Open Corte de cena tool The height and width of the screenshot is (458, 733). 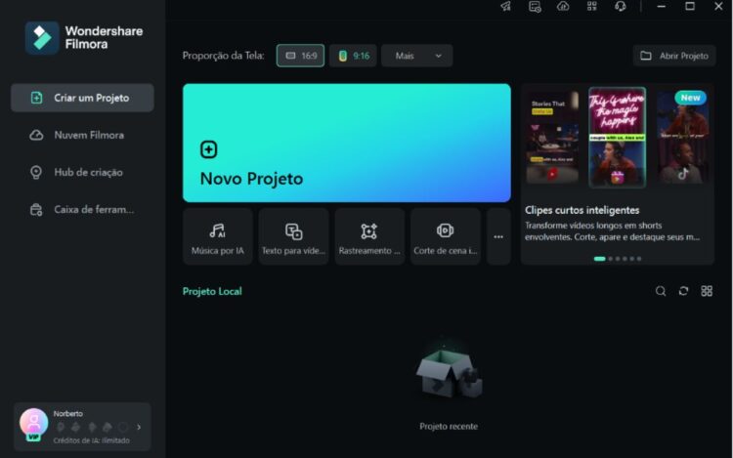(x=446, y=236)
